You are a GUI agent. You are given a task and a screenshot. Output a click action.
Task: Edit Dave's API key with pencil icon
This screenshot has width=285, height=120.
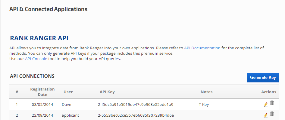[265, 104]
